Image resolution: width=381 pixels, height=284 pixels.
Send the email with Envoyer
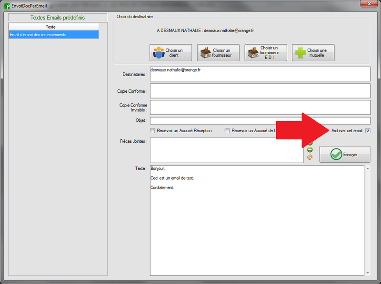click(x=345, y=155)
